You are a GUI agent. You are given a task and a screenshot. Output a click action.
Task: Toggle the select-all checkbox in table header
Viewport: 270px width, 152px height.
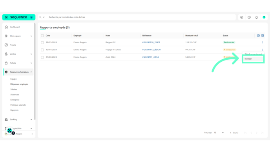(x=42, y=36)
